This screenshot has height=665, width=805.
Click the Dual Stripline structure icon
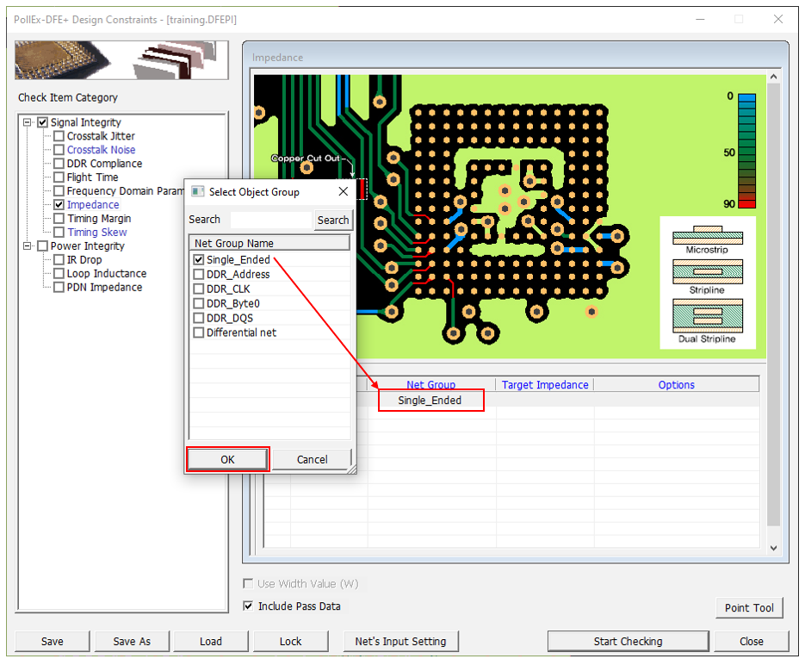pos(706,316)
